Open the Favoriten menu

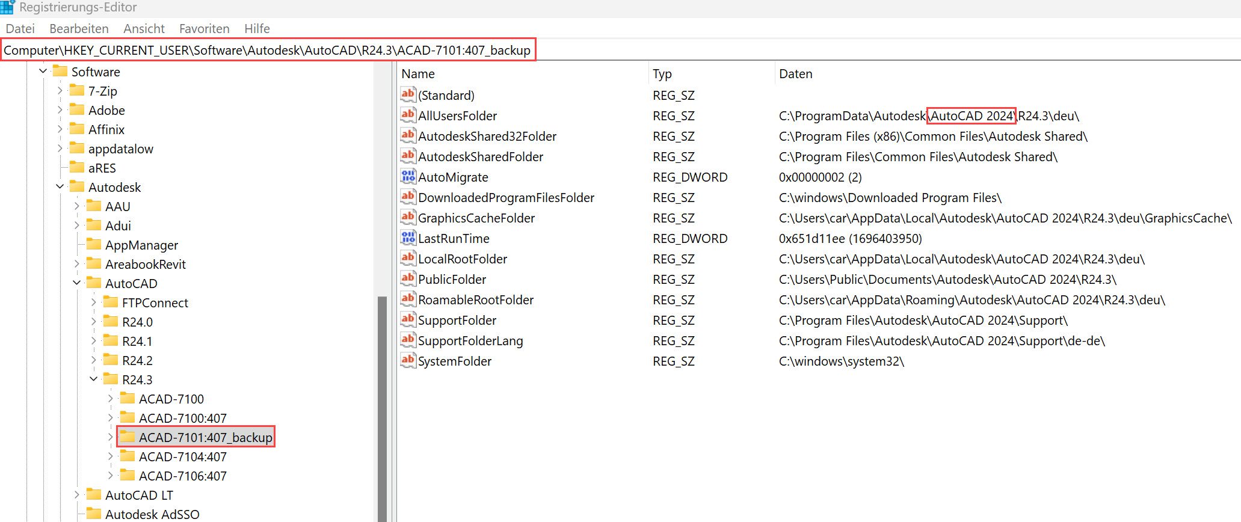(x=204, y=28)
